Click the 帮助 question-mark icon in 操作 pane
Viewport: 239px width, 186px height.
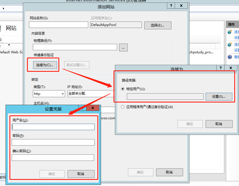coord(230,56)
